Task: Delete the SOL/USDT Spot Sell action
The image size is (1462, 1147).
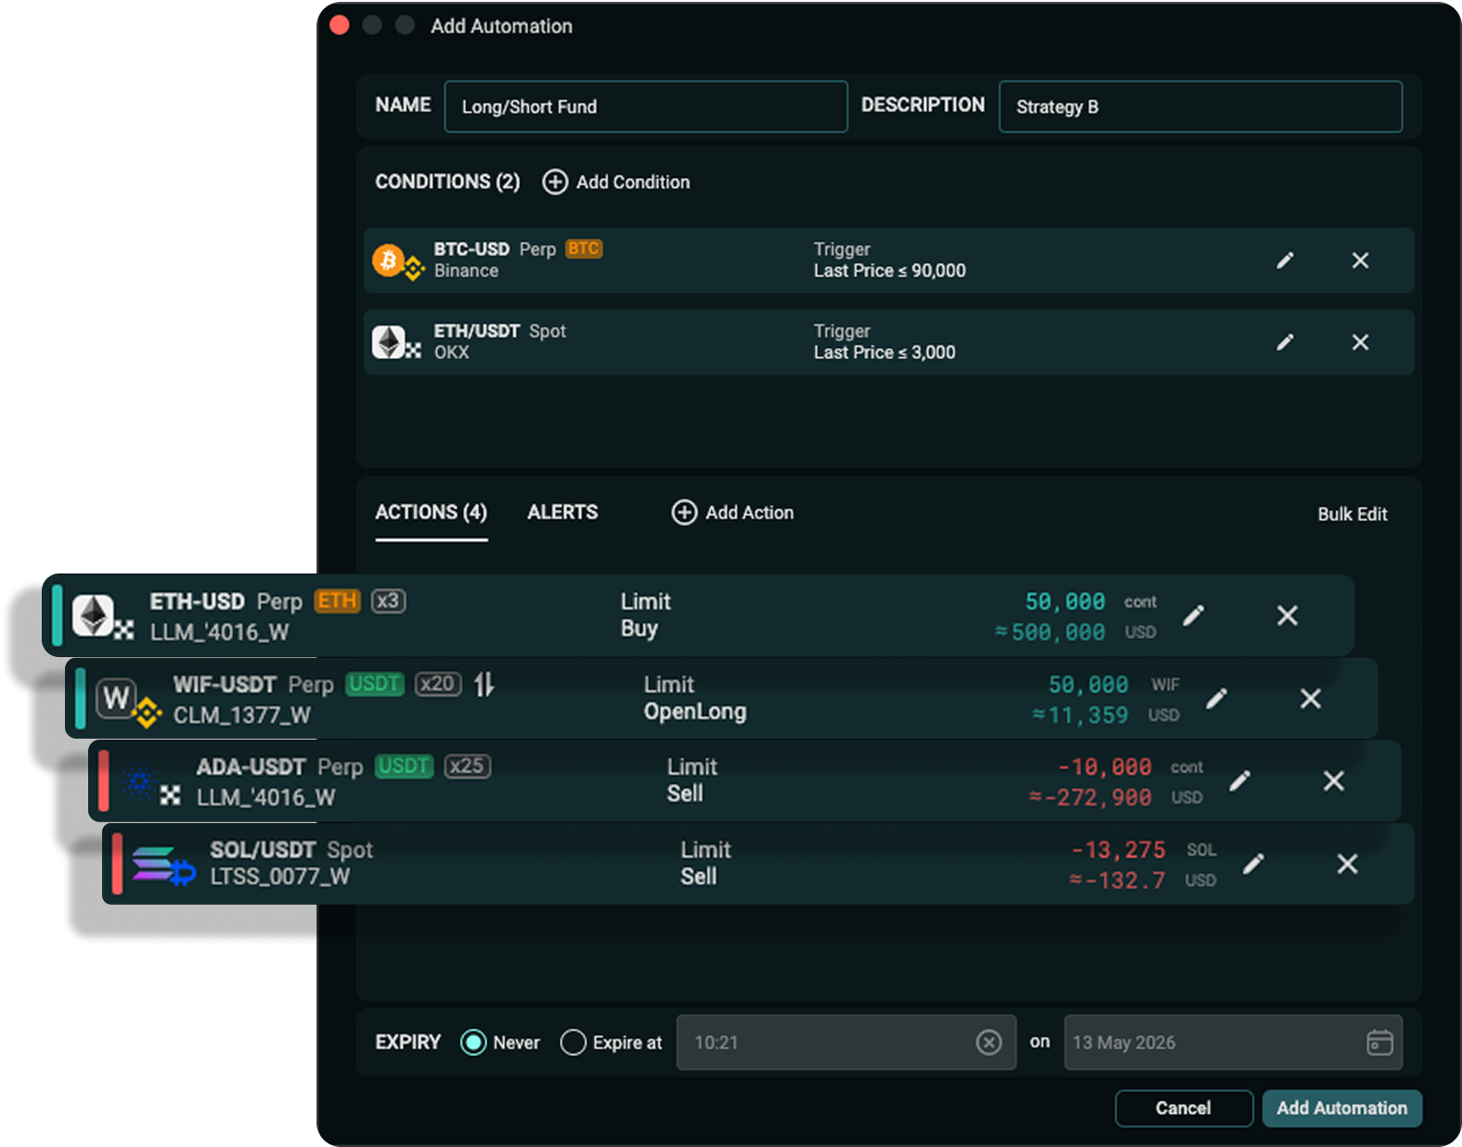Action: (1347, 864)
